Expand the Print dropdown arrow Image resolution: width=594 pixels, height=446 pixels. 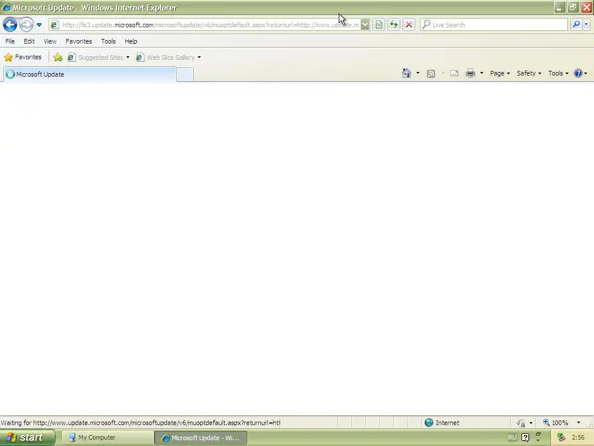tap(482, 73)
